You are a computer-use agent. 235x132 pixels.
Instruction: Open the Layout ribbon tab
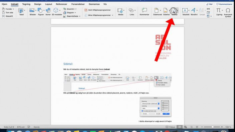click(x=48, y=4)
